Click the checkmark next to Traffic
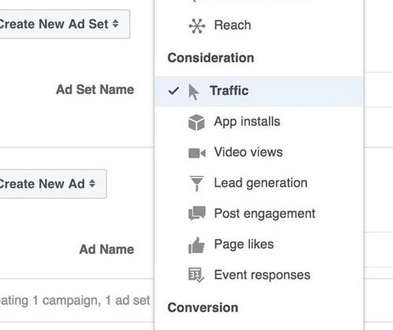The image size is (393, 330). pos(174,91)
